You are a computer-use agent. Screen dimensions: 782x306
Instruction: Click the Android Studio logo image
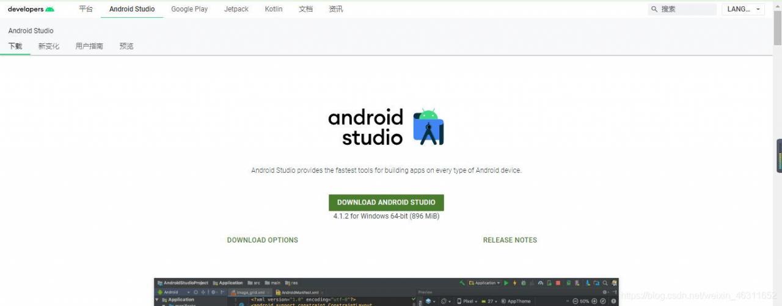[x=386, y=127]
